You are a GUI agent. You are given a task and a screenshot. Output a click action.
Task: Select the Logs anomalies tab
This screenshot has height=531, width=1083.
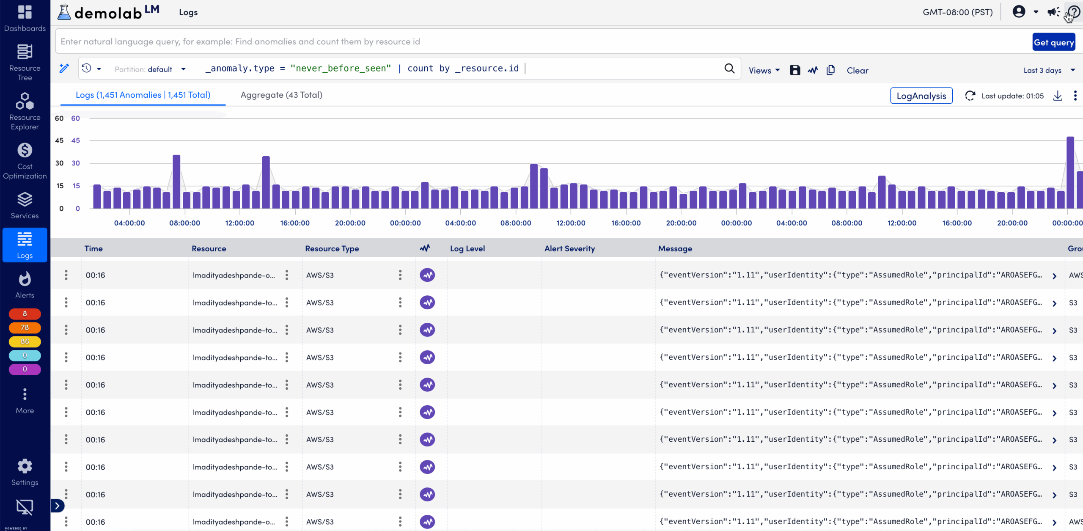click(143, 95)
